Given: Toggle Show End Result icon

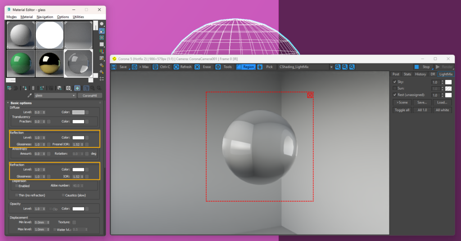Looking at the screenshot, I should (x=86, y=88).
